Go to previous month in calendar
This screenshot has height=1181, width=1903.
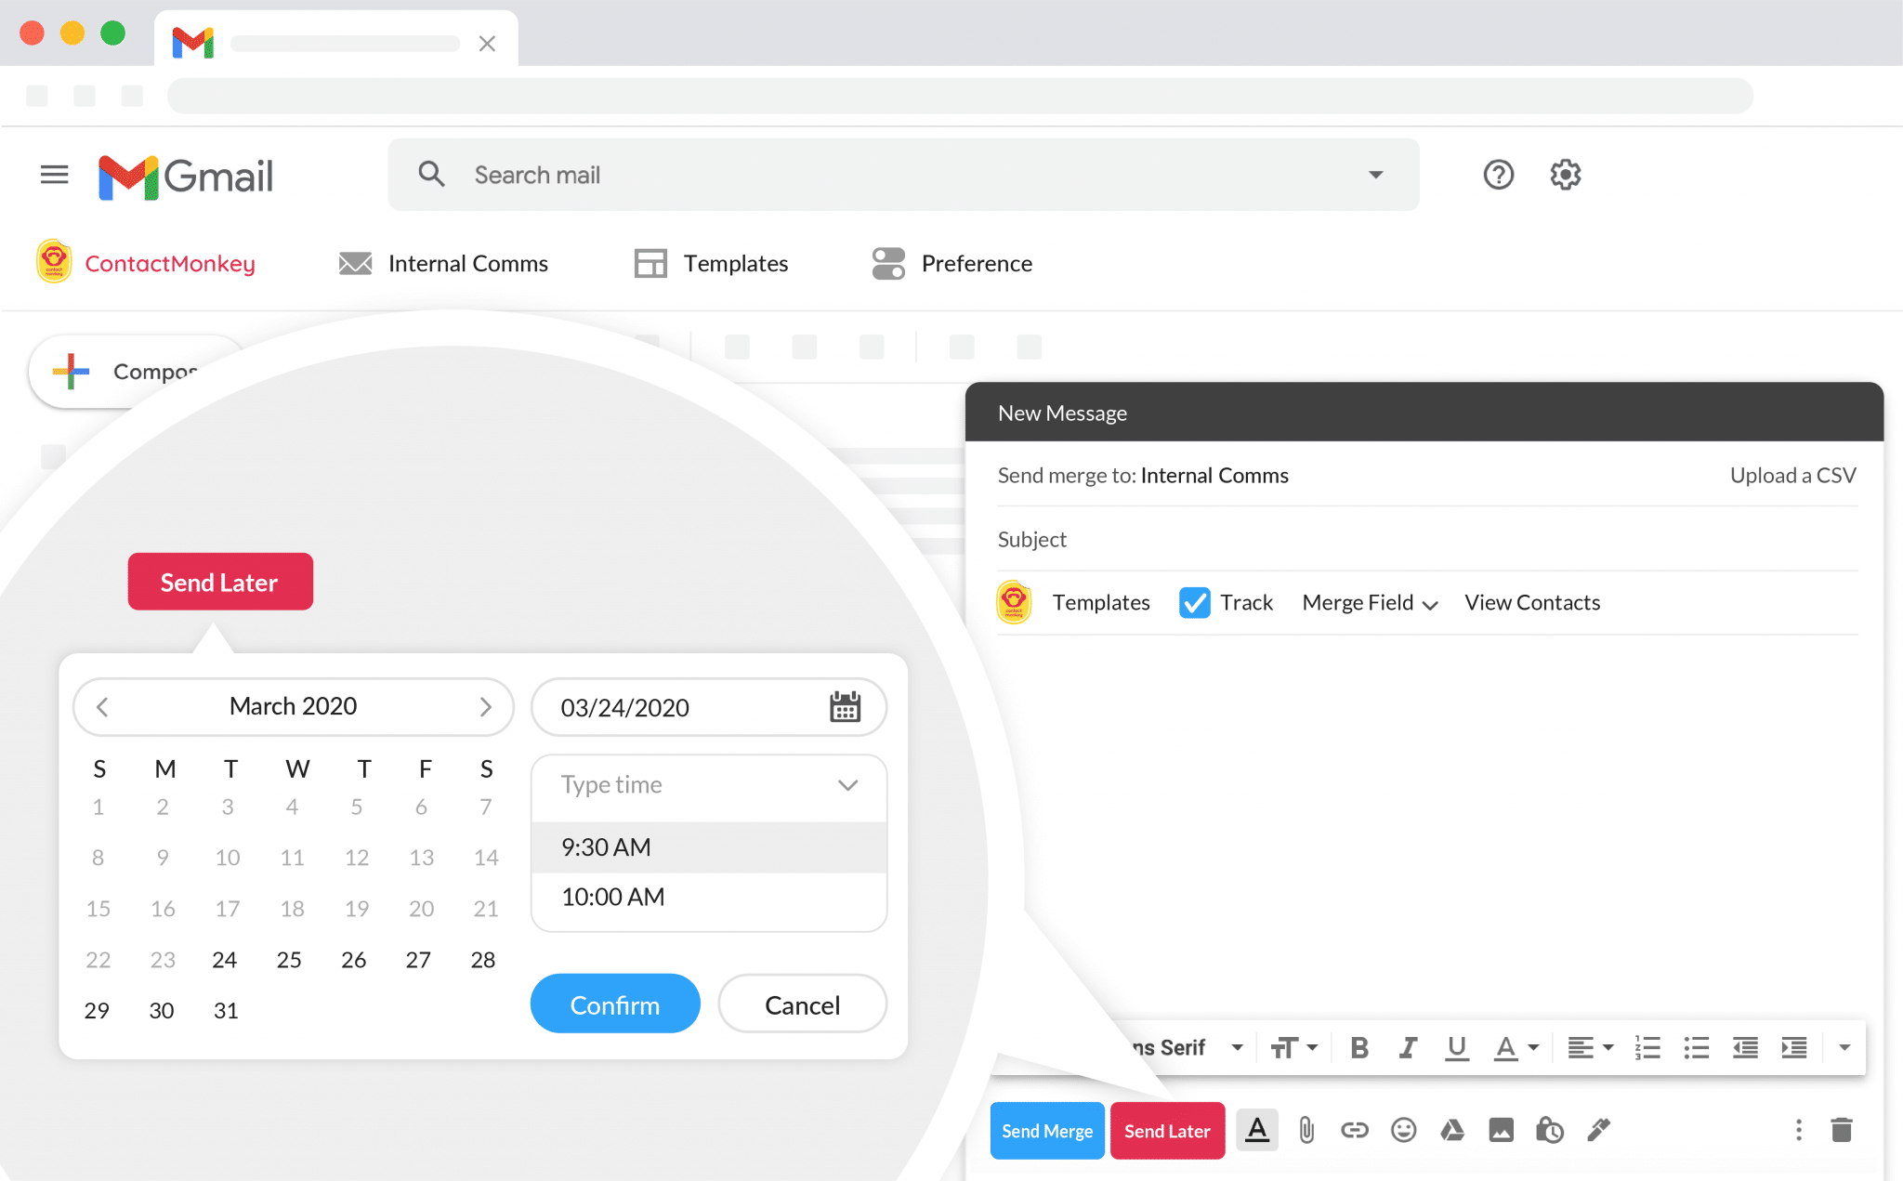pyautogui.click(x=102, y=707)
